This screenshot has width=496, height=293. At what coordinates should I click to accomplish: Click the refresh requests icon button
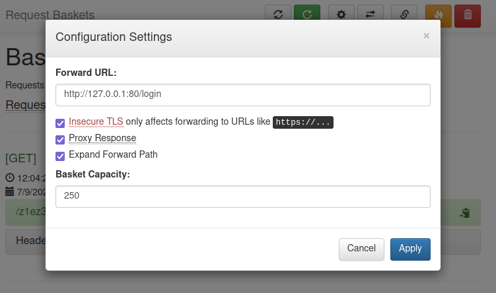[278, 15]
